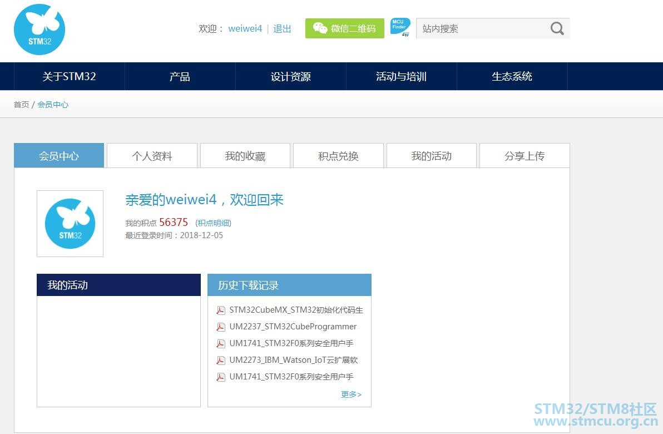
Task: Go to 首页 in breadcrumb
Action: click(21, 105)
